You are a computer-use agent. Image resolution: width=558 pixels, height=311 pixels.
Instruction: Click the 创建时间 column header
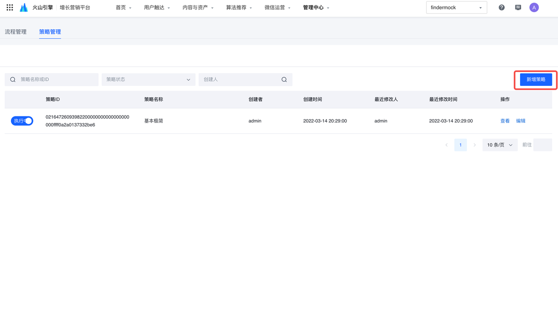tap(313, 99)
